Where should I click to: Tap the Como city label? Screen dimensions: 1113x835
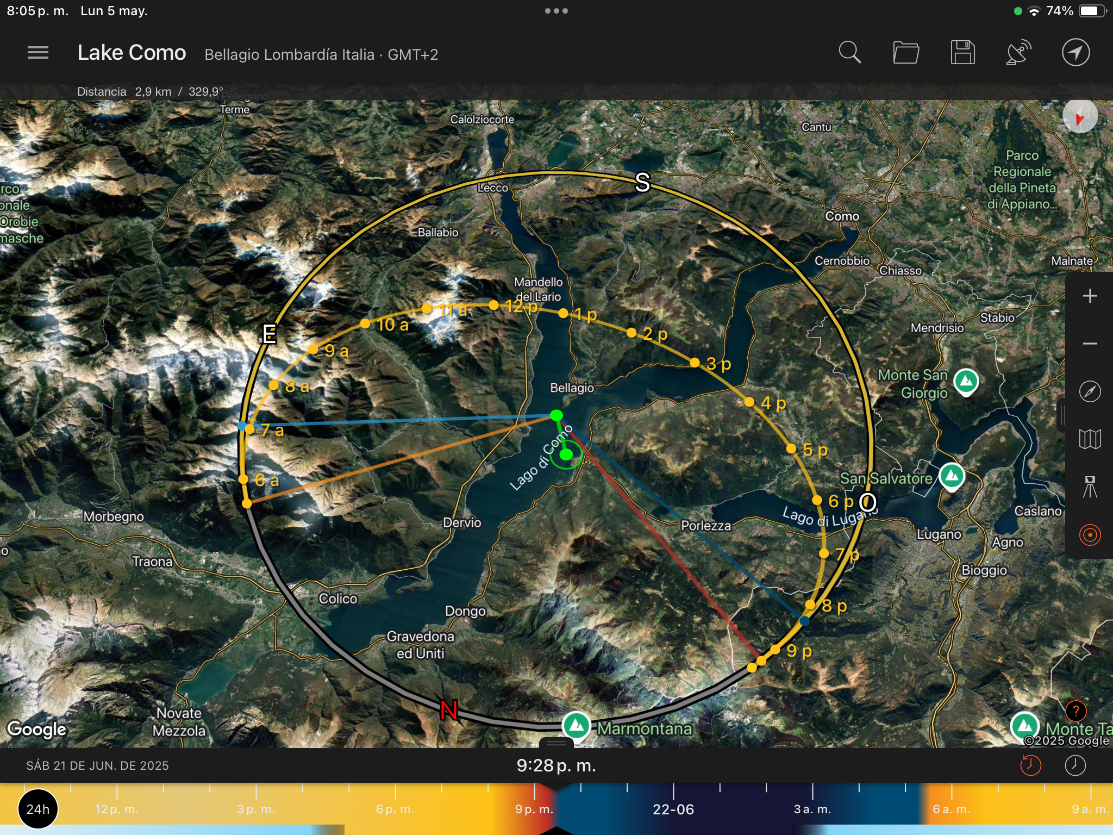(842, 216)
